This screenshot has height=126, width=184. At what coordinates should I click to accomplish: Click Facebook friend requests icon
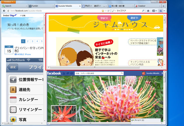click(64, 73)
